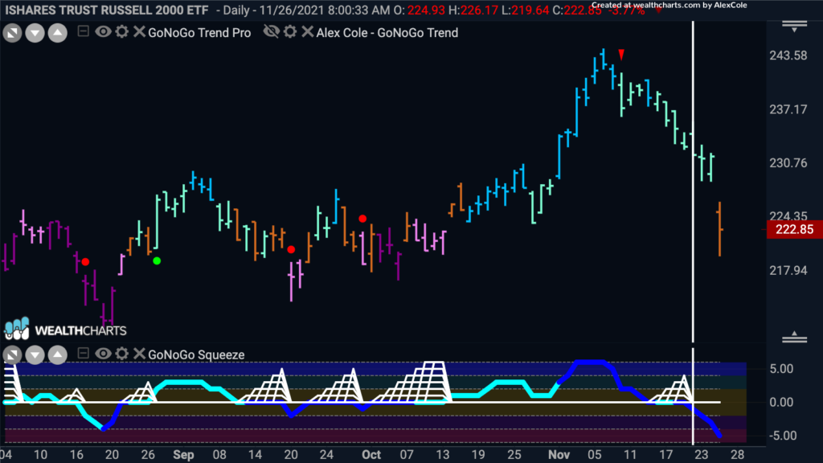
Task: Click the price scale's bottom up-arrow handle
Action: coord(795,337)
